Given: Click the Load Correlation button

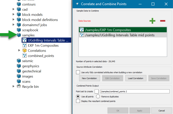Looking at the screenshot, I should [x=136, y=78].
